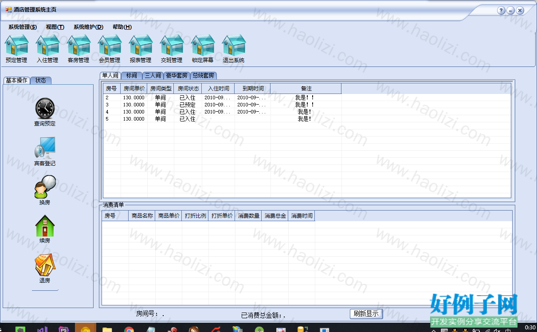The width and height of the screenshot is (537, 332).
Task: Click 打折单价 header in 消费清单
Action: [222, 216]
